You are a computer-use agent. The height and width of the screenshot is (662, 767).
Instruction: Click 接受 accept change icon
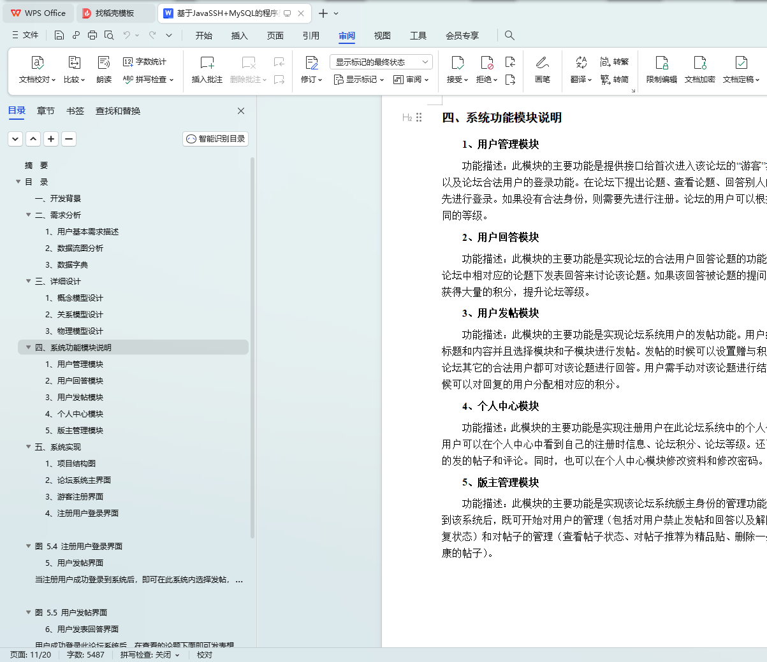(457, 62)
